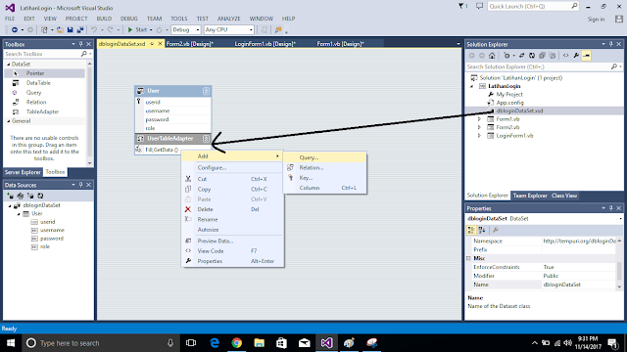Viewport: 627px width, 352px height.
Task: Collapse the User table header chevron
Action: tap(206, 91)
